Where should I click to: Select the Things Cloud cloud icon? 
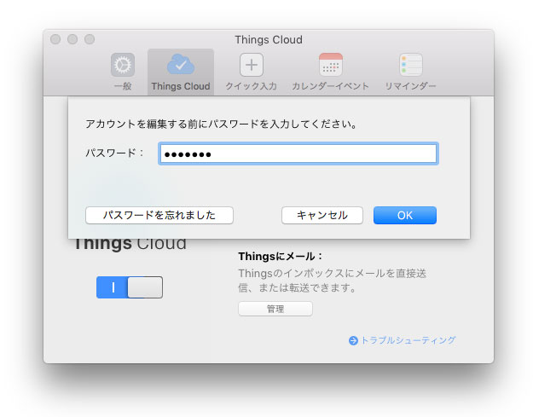[x=181, y=64]
